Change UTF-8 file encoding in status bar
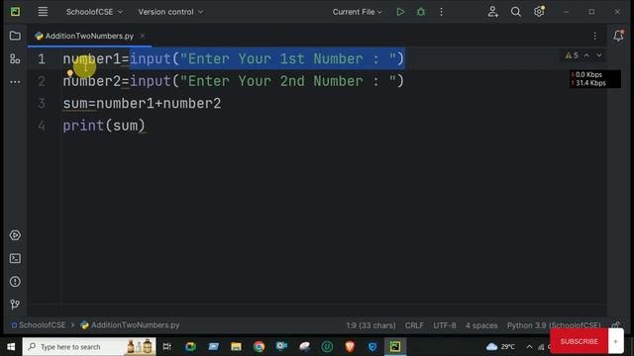The image size is (634, 356). point(445,325)
